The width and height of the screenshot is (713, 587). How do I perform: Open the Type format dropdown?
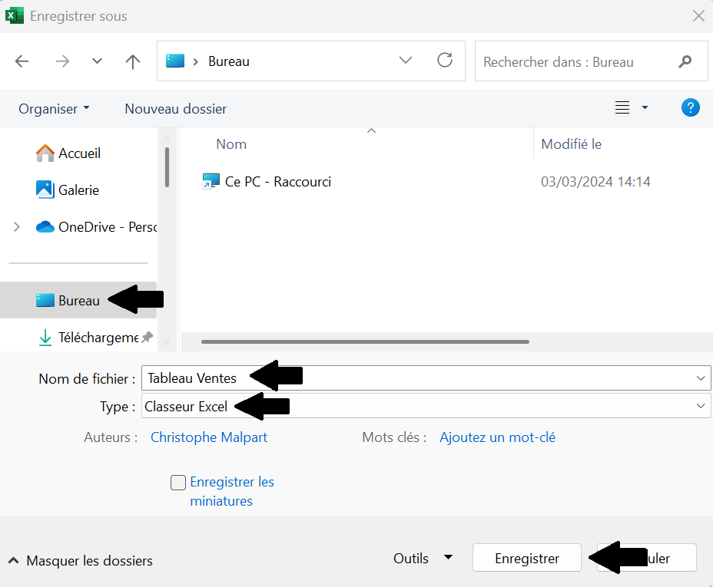click(x=426, y=406)
